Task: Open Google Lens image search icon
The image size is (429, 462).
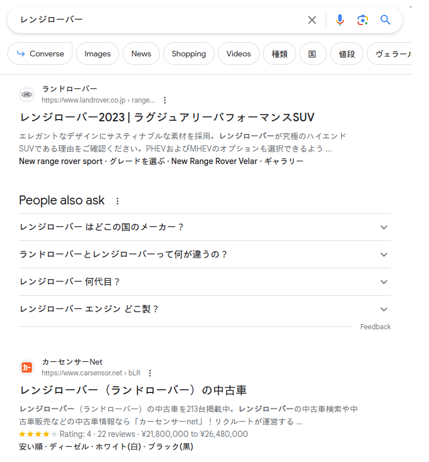Action: pos(363,20)
